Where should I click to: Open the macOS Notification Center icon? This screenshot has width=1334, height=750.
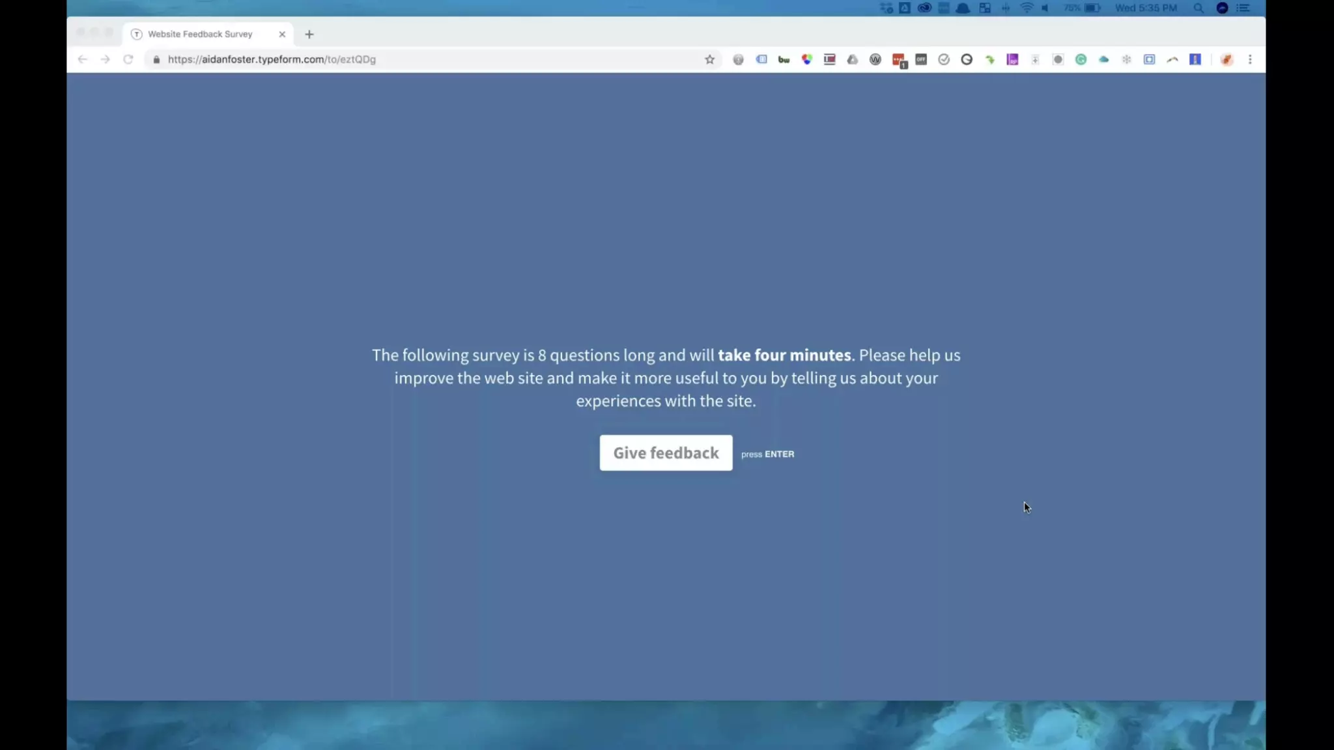pyautogui.click(x=1243, y=8)
